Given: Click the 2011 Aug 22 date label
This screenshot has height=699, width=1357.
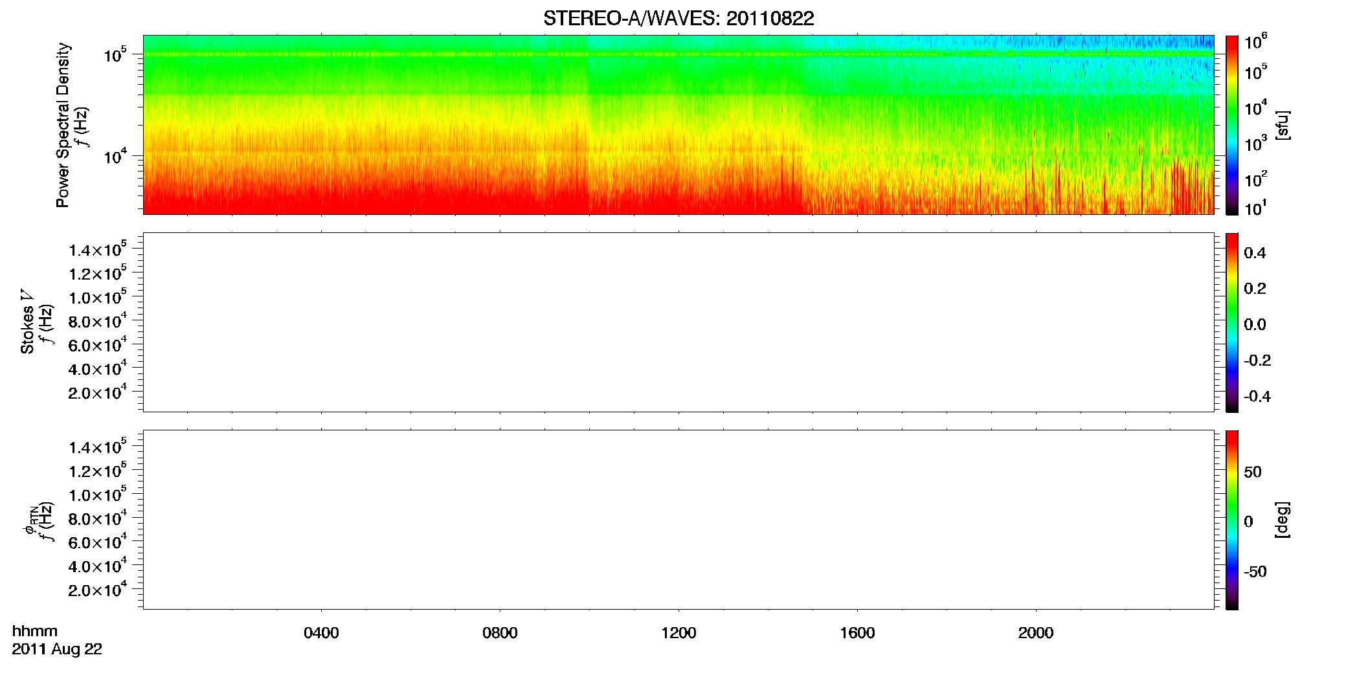Looking at the screenshot, I should 57,649.
